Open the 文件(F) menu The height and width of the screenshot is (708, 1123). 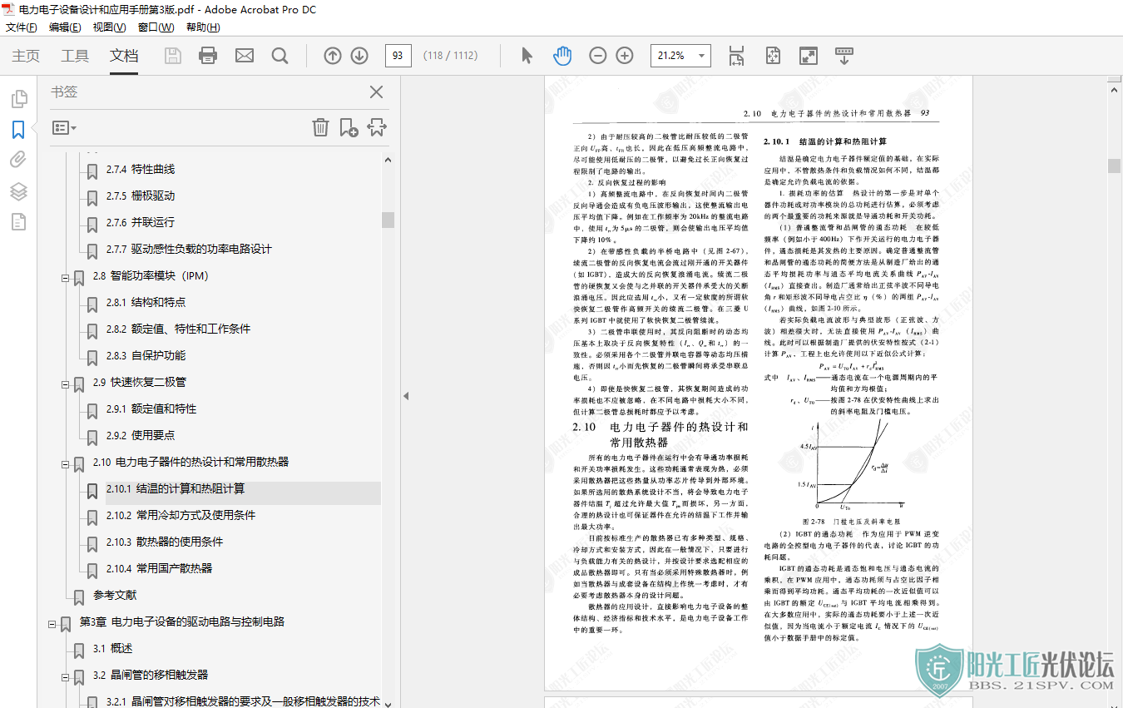(22, 27)
